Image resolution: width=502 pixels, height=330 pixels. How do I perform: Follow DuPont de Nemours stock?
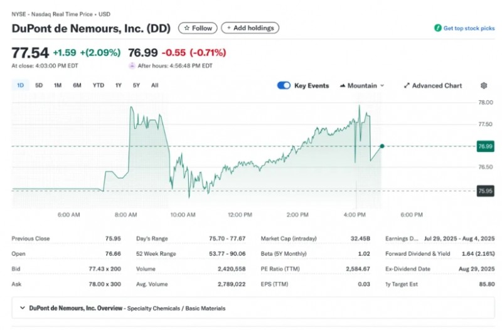[198, 28]
